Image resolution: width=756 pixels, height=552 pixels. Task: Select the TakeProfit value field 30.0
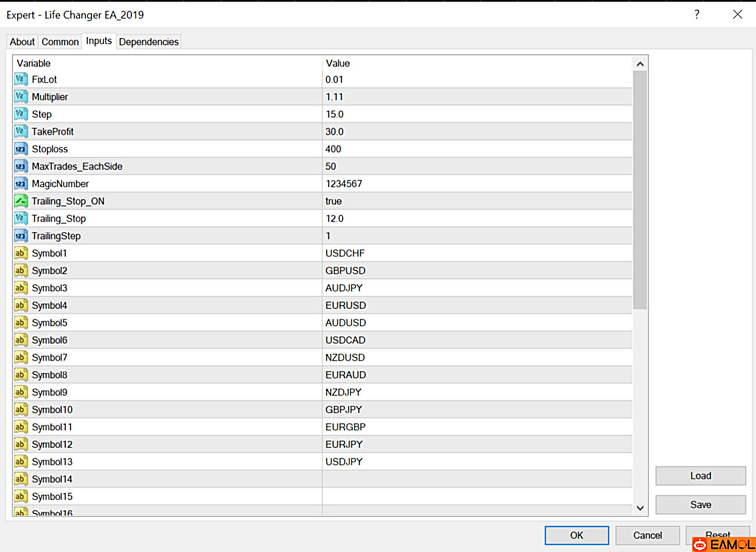335,131
